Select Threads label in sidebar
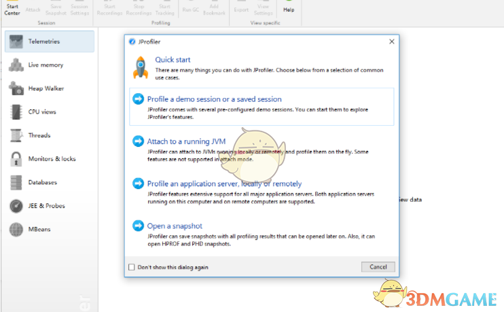Image resolution: width=504 pixels, height=312 pixels. [39, 135]
